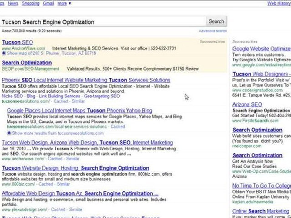291x218 pixels.
Task: Open Gmail from the top navigation
Action: 48,3
